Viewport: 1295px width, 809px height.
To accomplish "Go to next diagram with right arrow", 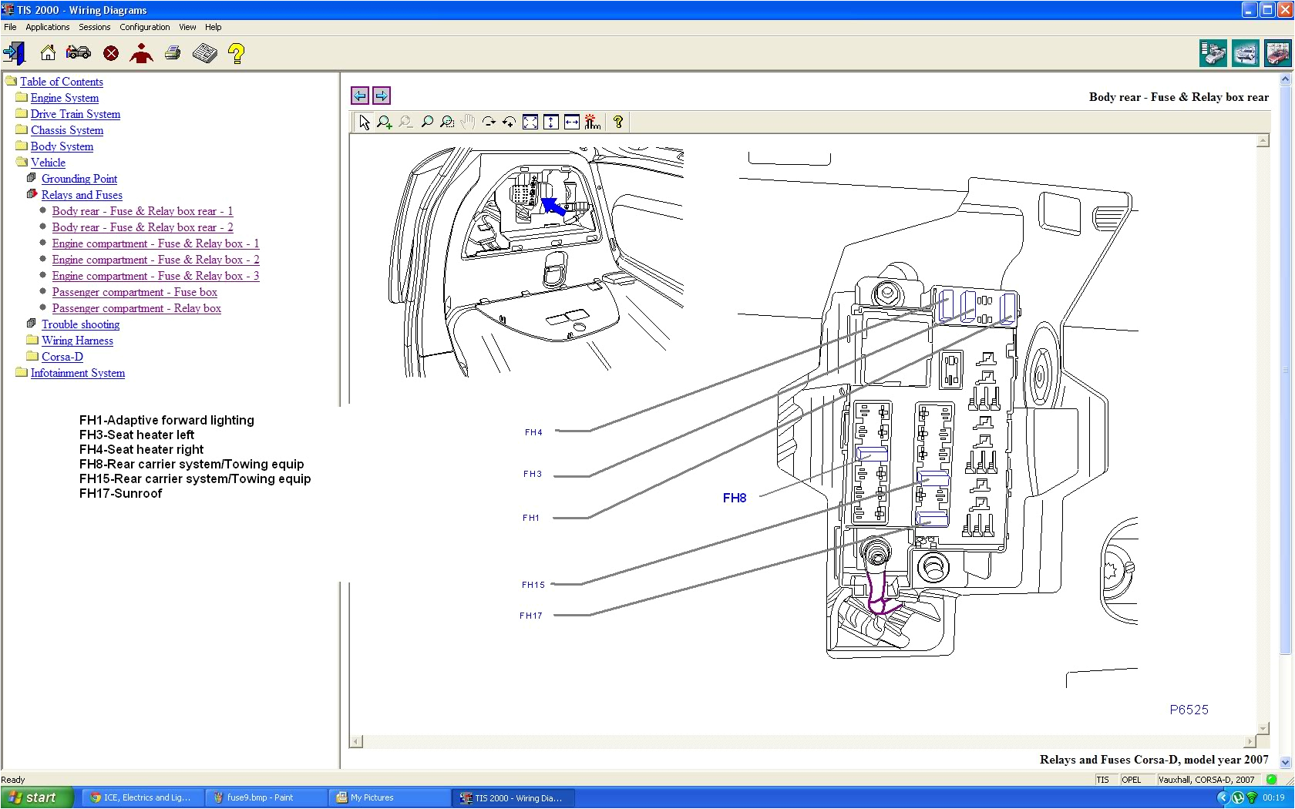I will (382, 96).
